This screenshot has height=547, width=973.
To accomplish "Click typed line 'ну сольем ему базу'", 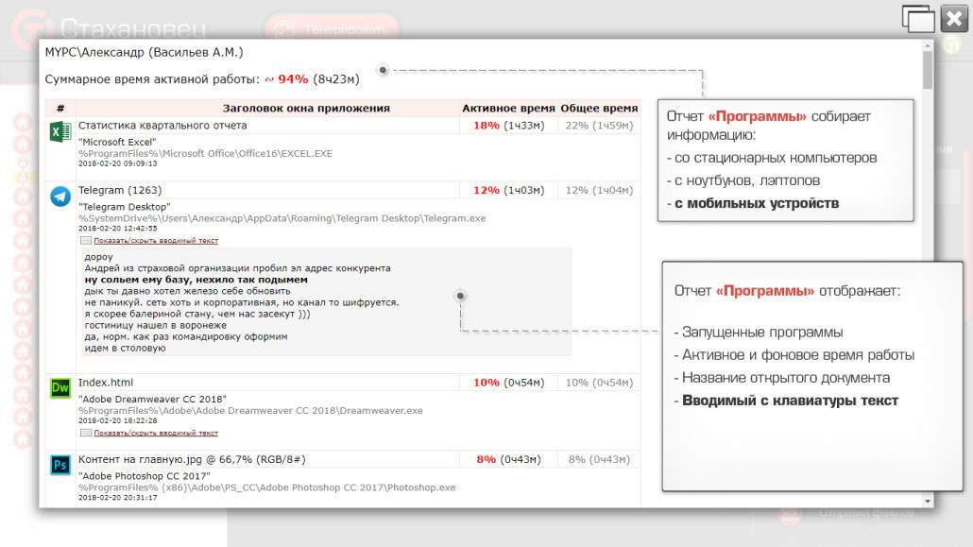I will tap(196, 280).
